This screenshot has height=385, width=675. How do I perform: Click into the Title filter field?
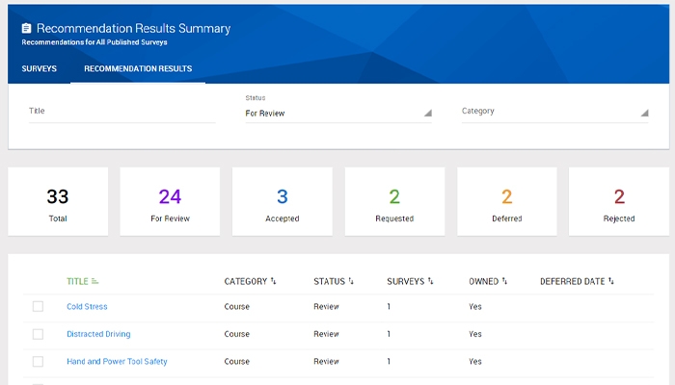121,112
